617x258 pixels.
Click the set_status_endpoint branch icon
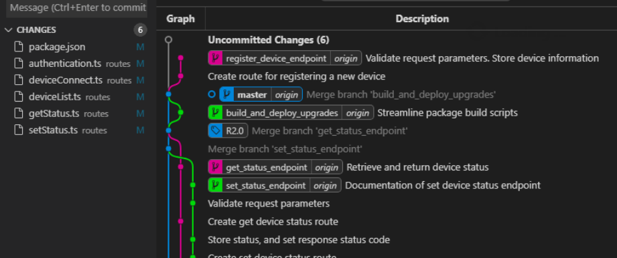(x=215, y=185)
